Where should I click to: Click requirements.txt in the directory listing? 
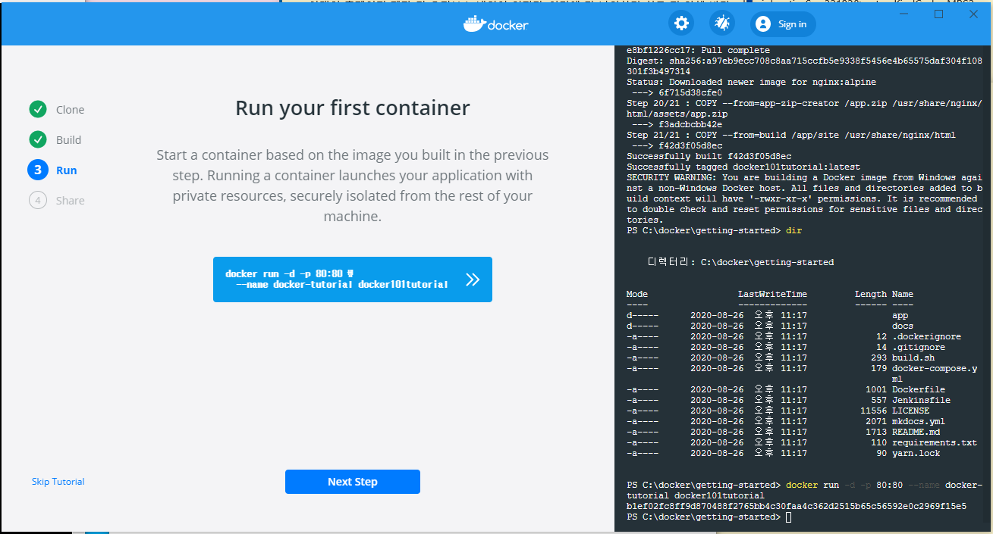click(935, 442)
